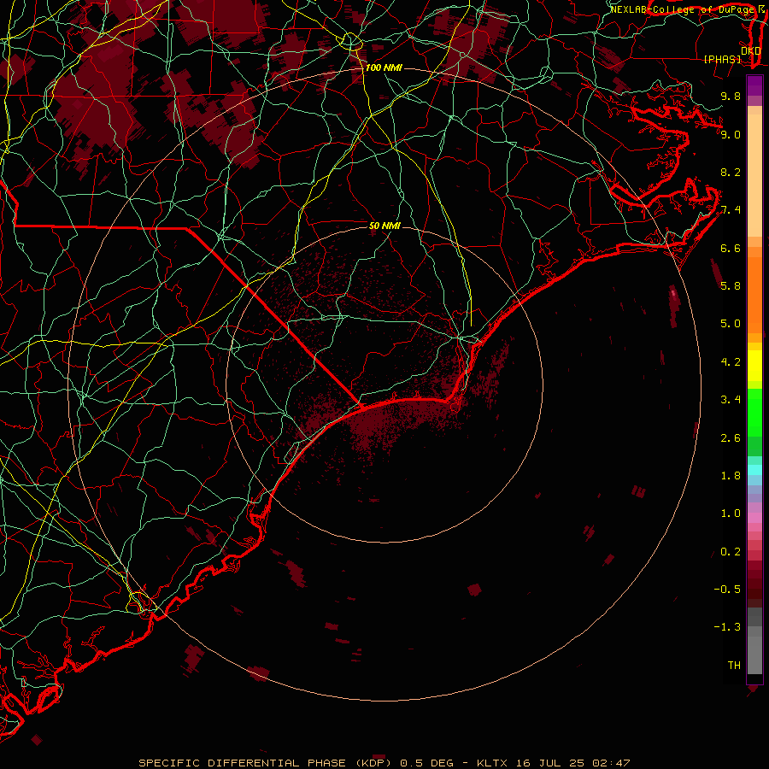Click the 2.6 scale label
Viewport: 769px width, 769px height.
tap(731, 437)
